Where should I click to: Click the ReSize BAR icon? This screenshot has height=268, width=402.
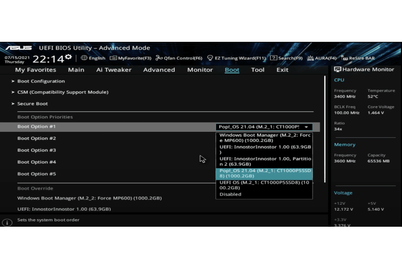tap(344, 58)
